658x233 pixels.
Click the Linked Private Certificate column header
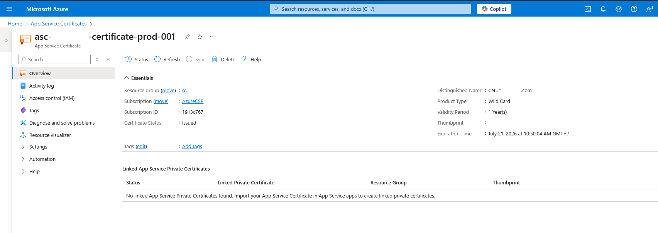[246, 182]
